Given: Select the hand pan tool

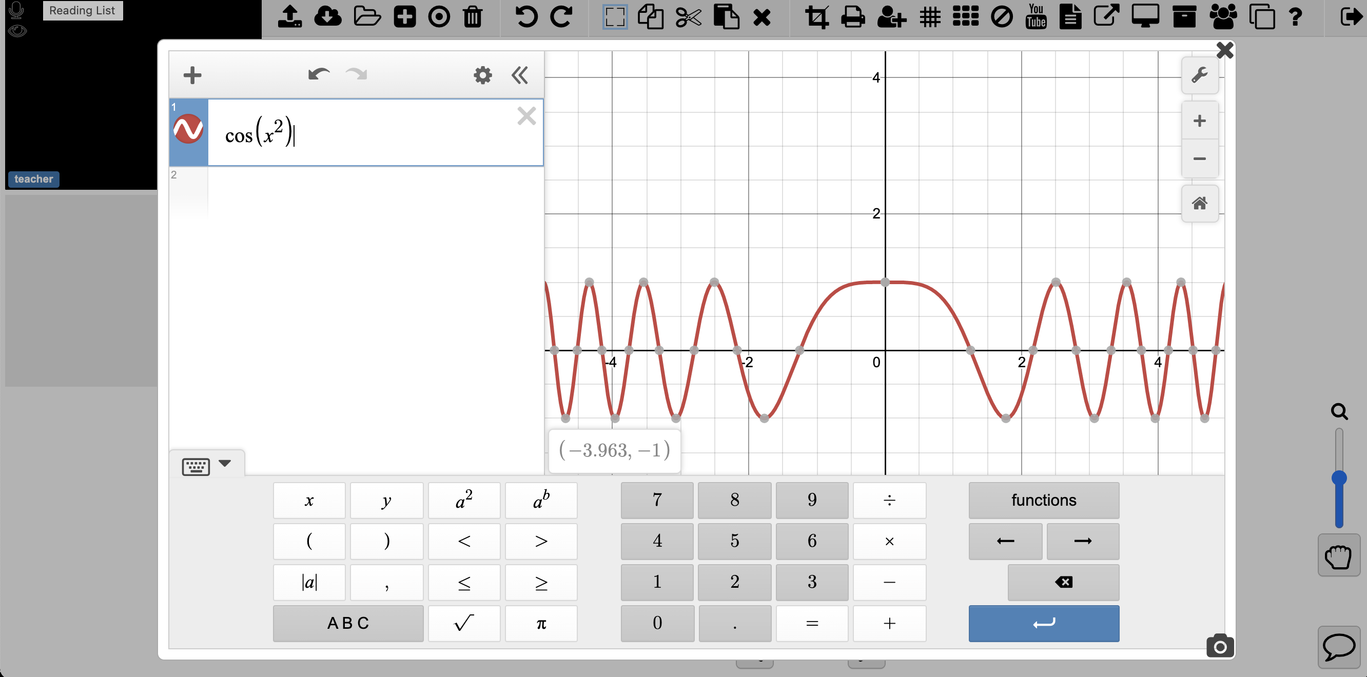Looking at the screenshot, I should [1338, 556].
